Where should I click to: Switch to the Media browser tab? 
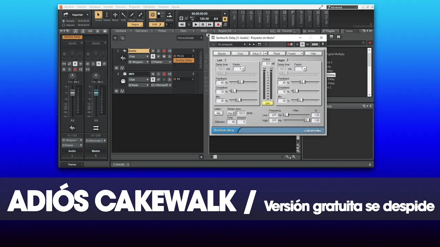(x=311, y=31)
